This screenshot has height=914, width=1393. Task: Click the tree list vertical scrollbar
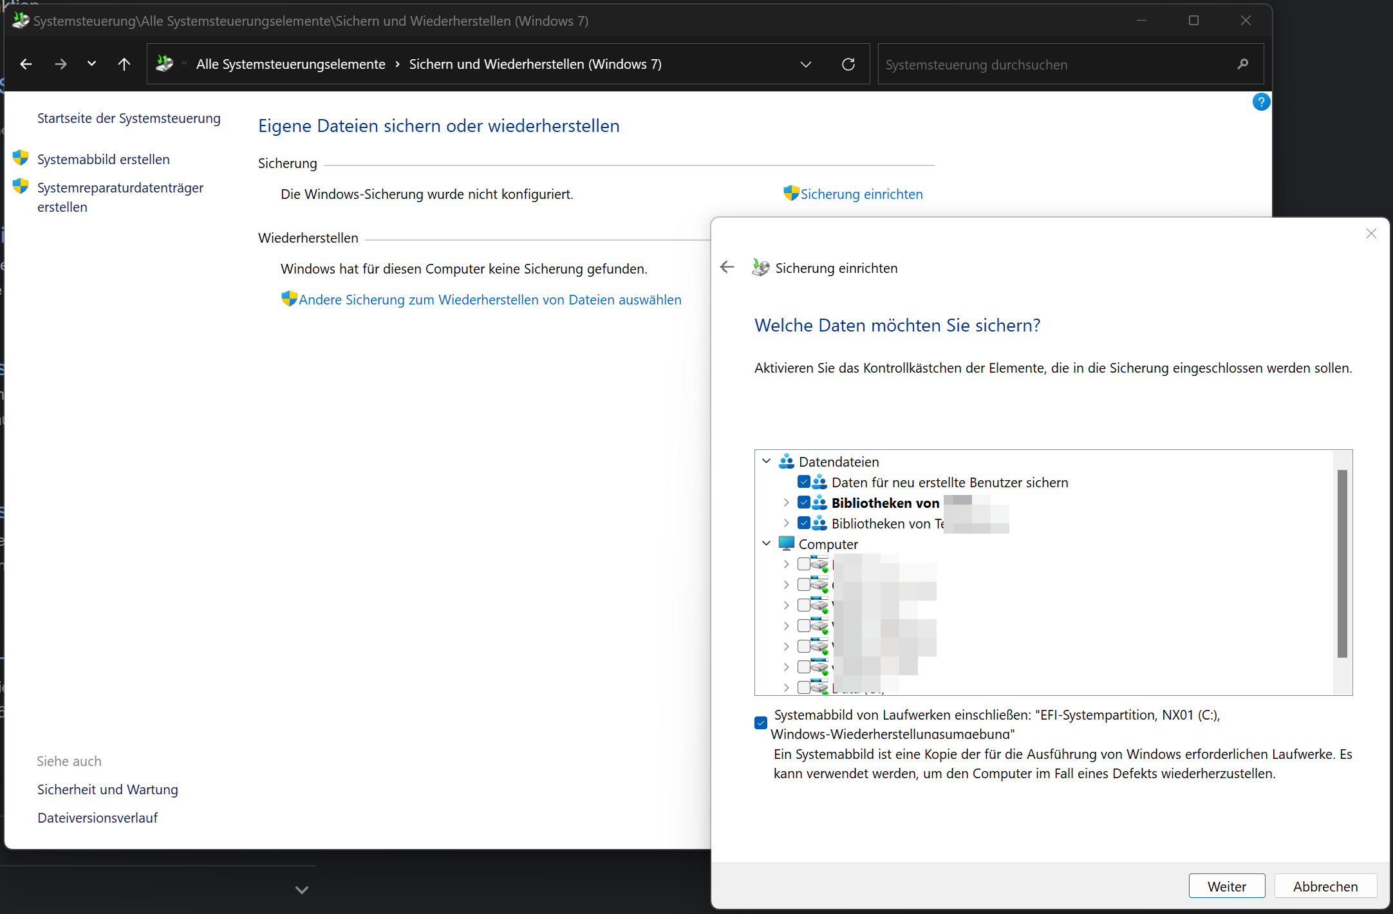click(x=1342, y=563)
